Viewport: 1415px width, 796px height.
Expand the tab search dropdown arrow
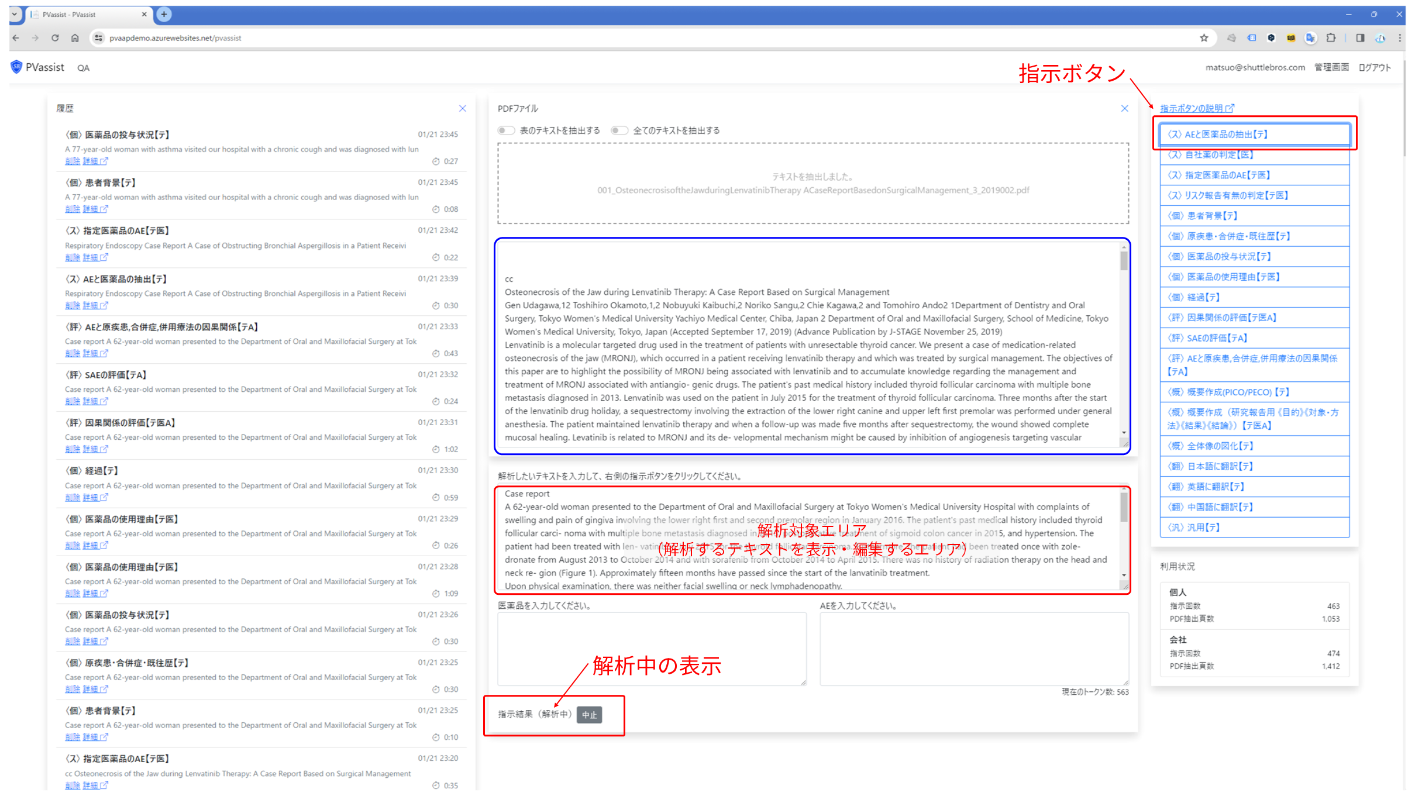[15, 15]
